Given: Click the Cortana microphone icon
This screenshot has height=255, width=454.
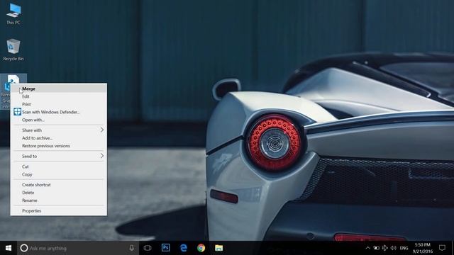Looking at the screenshot, I should coord(131,248).
